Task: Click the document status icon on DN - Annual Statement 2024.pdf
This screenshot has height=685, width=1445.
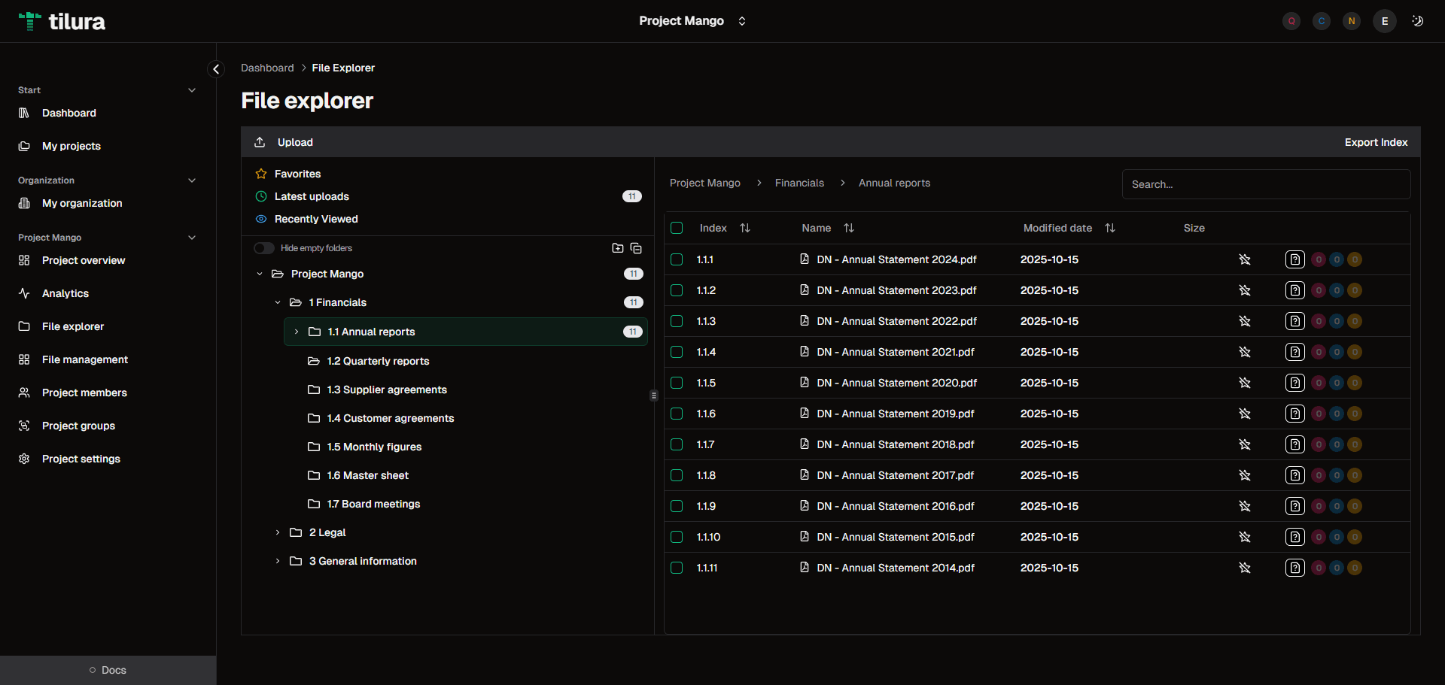Action: pos(1295,259)
